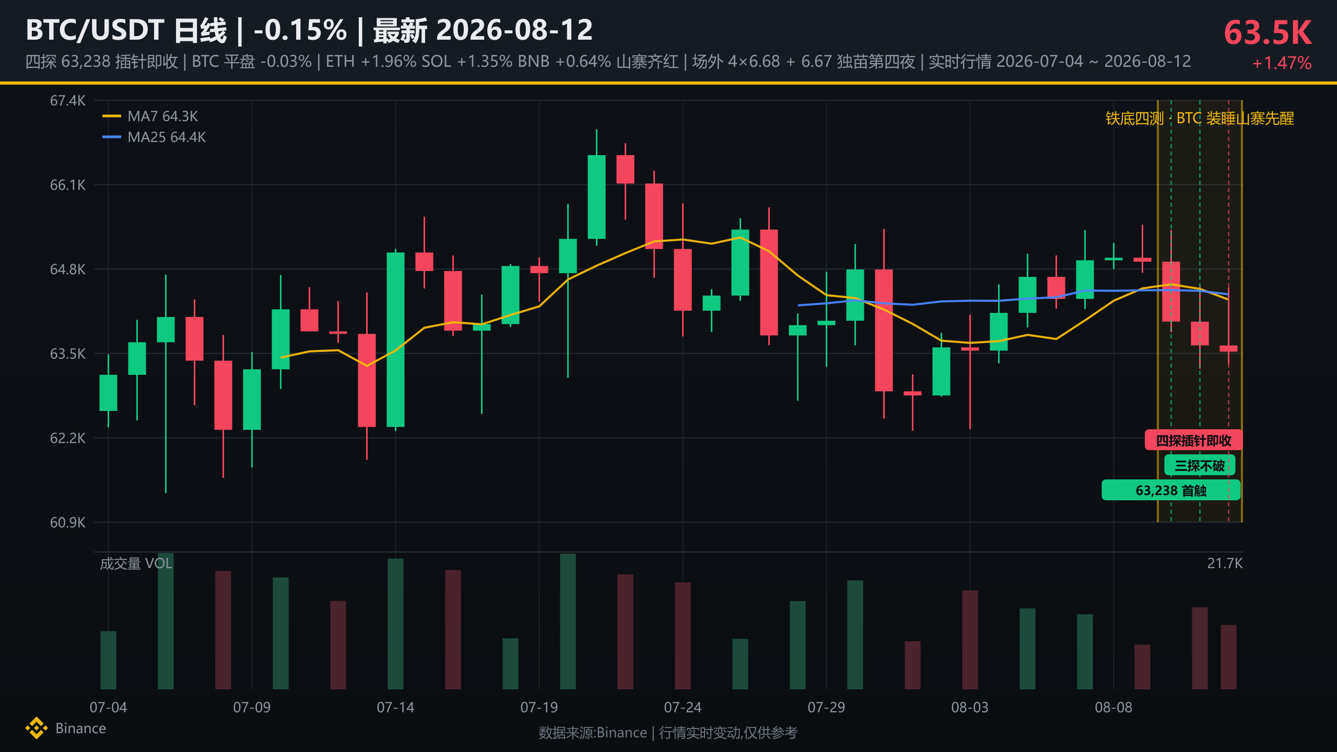Screen dimensions: 1337x752
Task: Click the final red volume bar for 08-12
Action: coord(1228,657)
